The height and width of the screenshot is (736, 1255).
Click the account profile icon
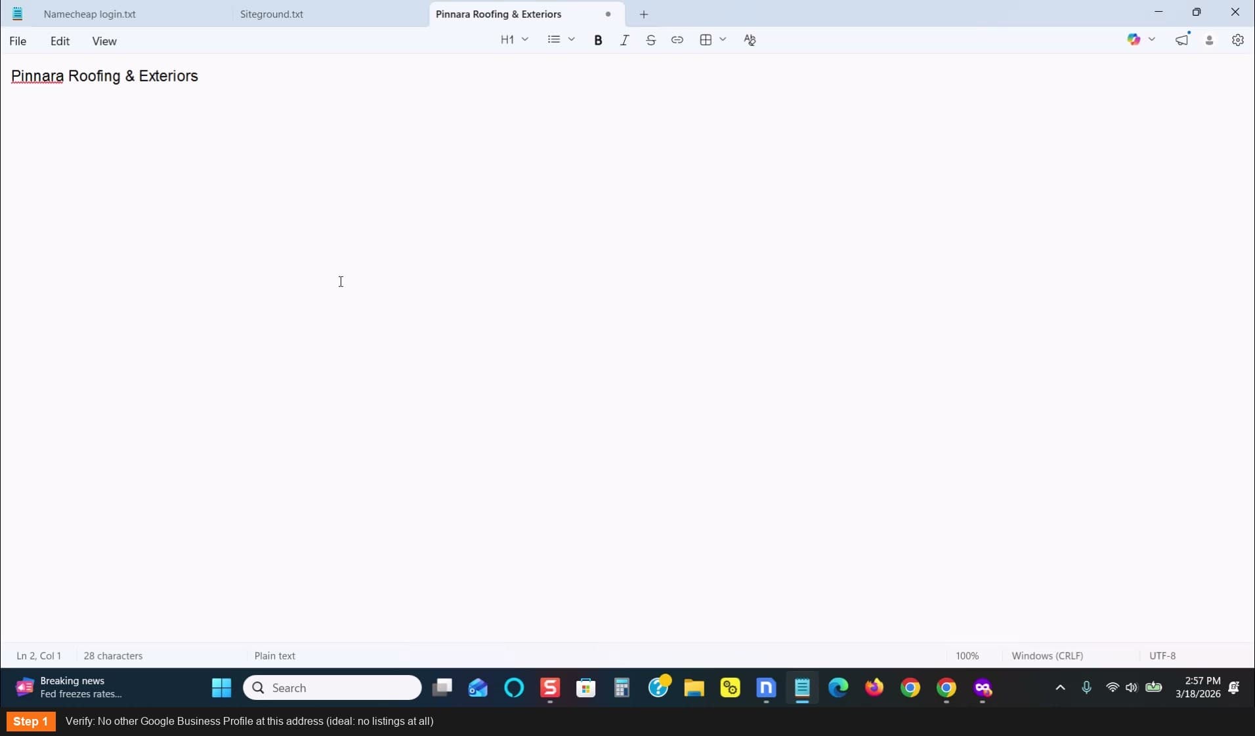coord(1209,40)
